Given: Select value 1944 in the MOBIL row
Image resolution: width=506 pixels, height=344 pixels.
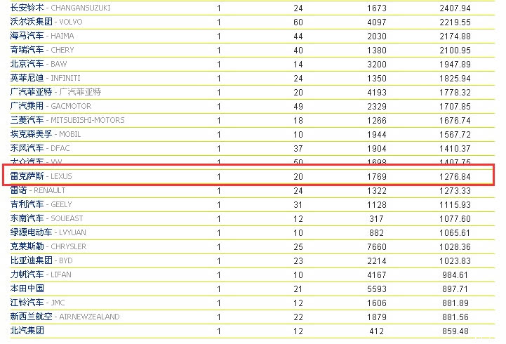Looking at the screenshot, I should click(x=377, y=135).
